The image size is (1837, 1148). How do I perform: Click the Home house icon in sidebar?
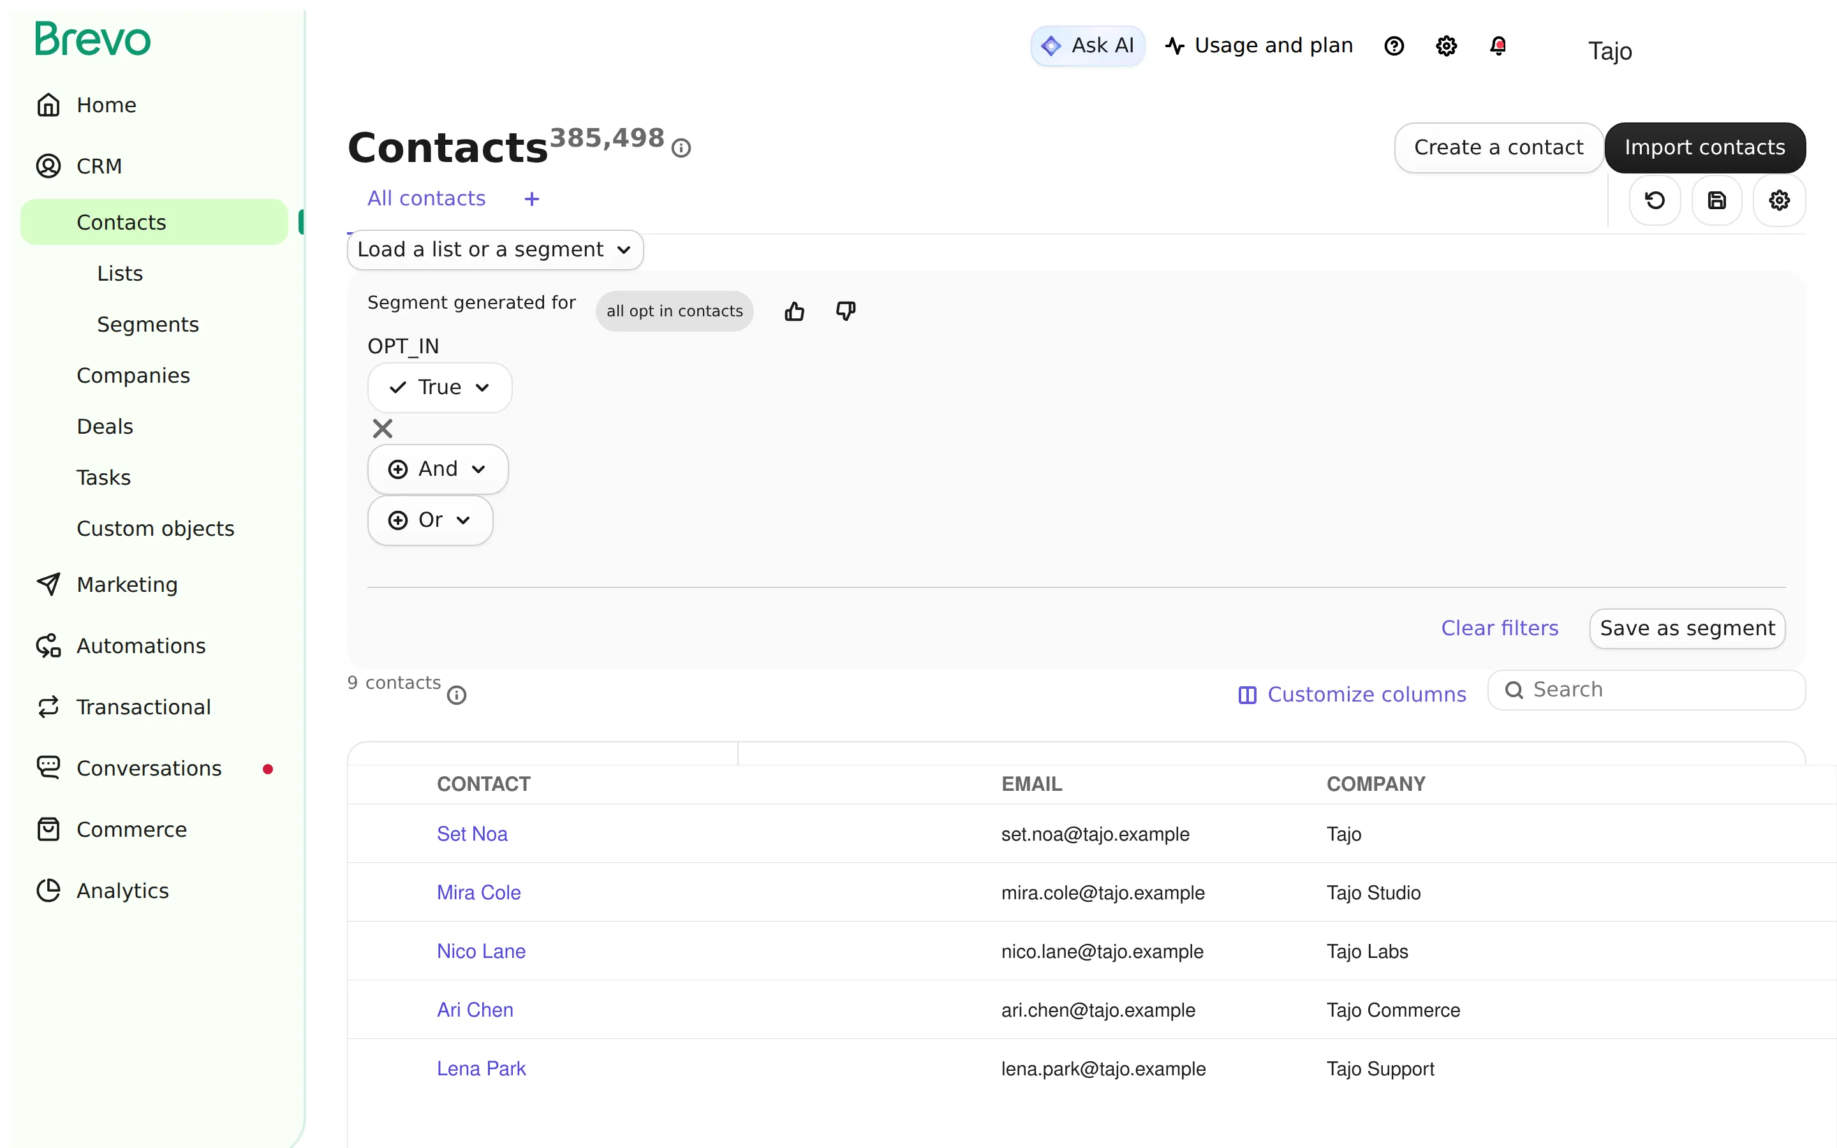(48, 105)
